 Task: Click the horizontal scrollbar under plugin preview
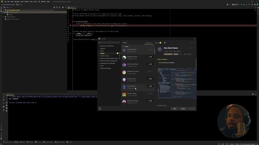coord(162,106)
